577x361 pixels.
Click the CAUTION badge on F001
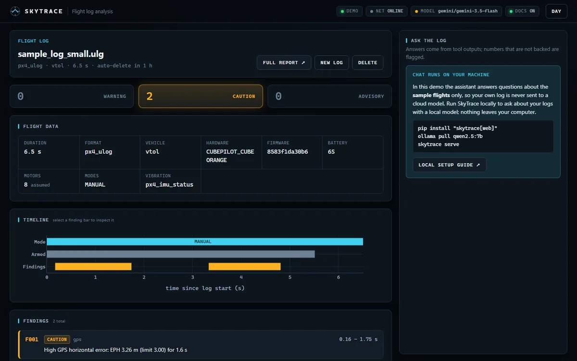[x=57, y=339]
